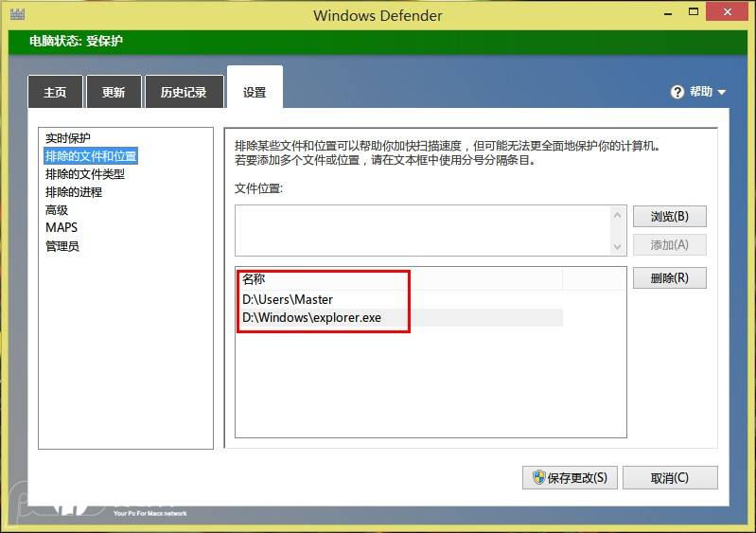This screenshot has height=533, width=756.
Task: Open 高级 settings
Action: (57, 210)
